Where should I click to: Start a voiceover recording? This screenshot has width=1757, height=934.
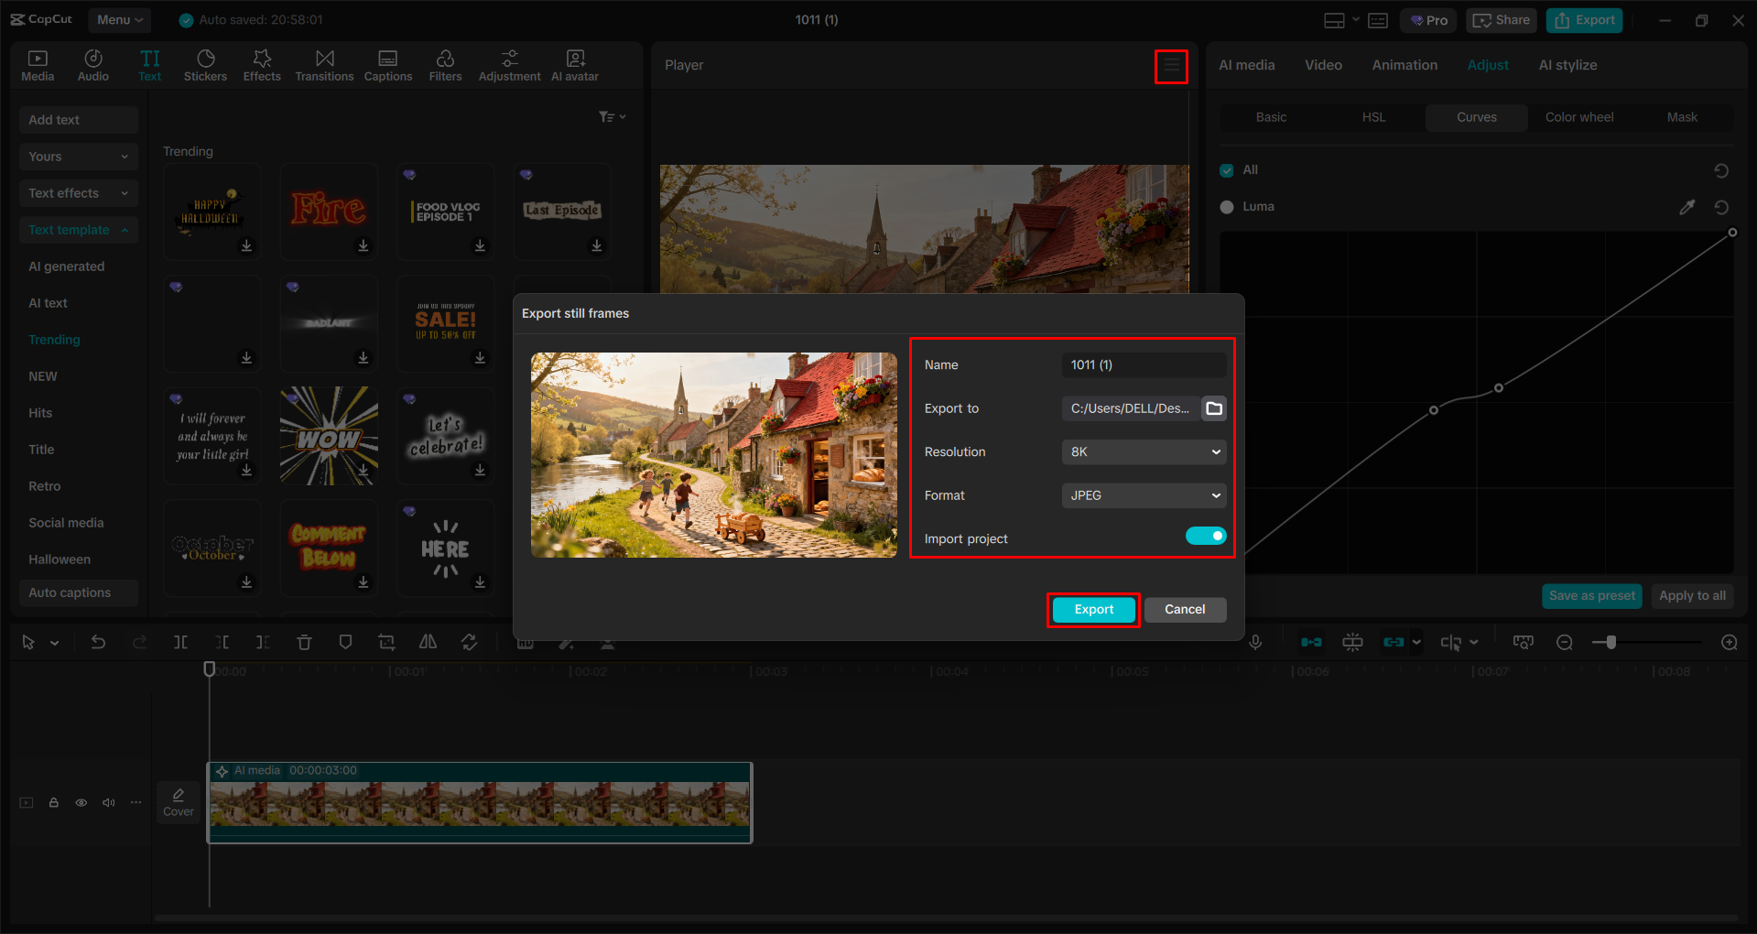pyautogui.click(x=1254, y=642)
